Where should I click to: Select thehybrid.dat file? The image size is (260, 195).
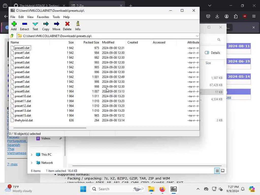pyautogui.click(x=24, y=120)
